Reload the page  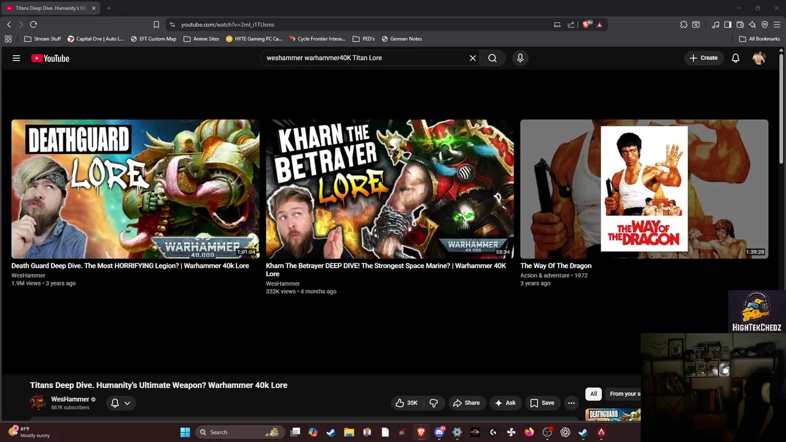34,25
